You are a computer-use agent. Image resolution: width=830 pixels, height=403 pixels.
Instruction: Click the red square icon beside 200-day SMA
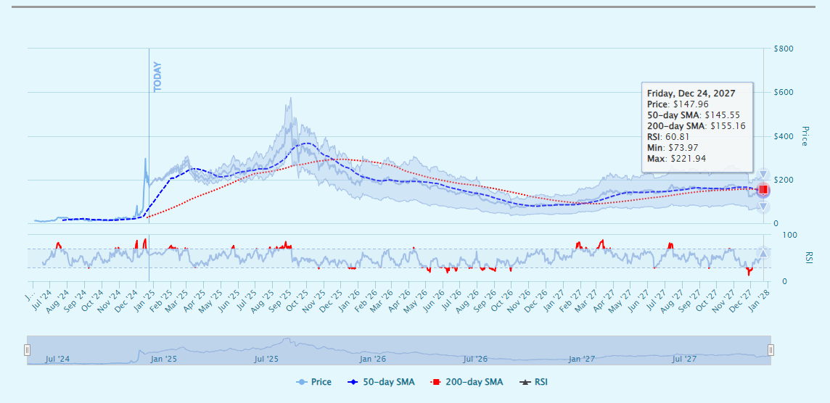point(437,382)
